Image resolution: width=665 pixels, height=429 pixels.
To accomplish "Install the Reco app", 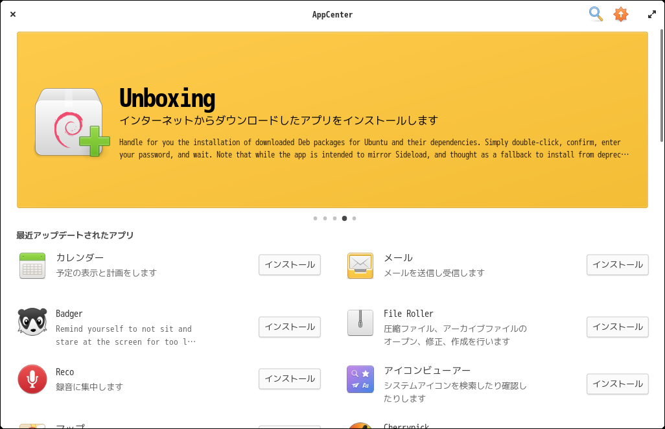I will [290, 378].
